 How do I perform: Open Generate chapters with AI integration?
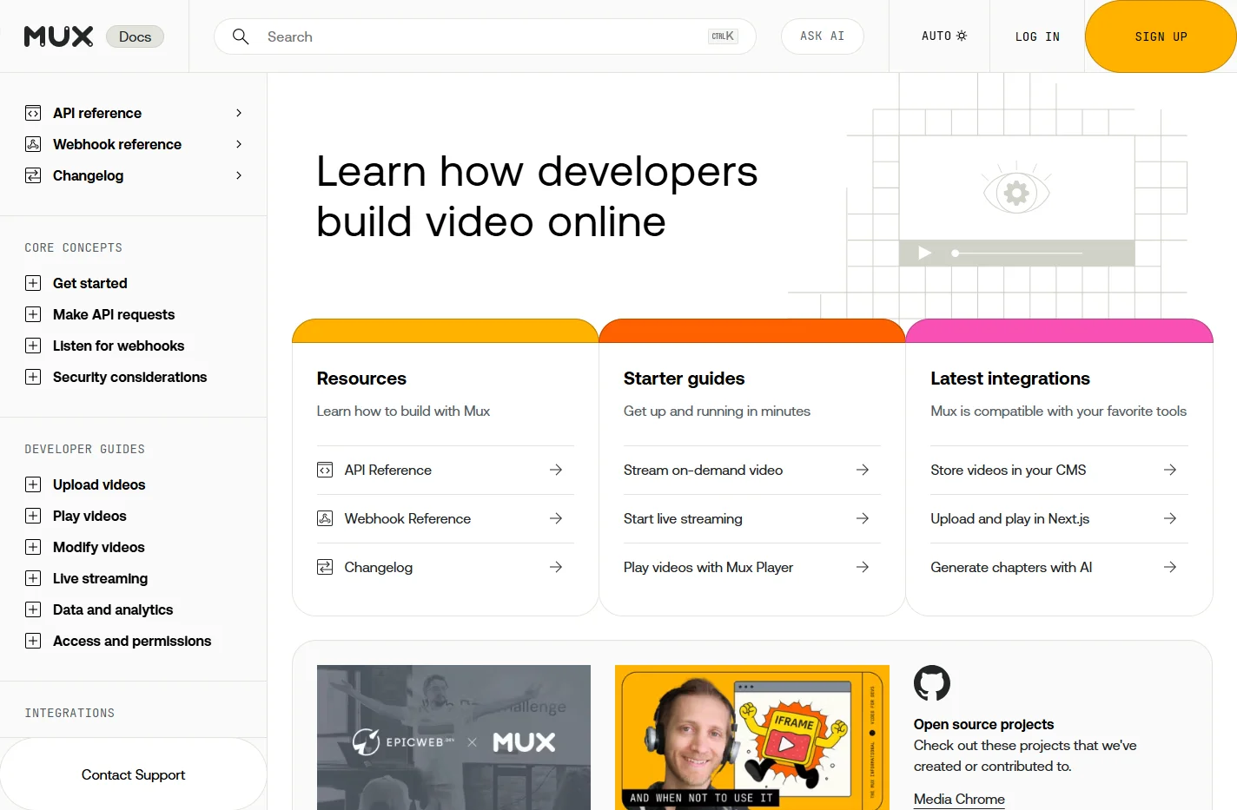point(1059,567)
